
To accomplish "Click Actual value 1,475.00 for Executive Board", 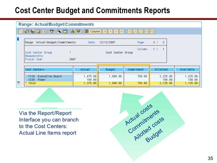I will click(90, 76).
